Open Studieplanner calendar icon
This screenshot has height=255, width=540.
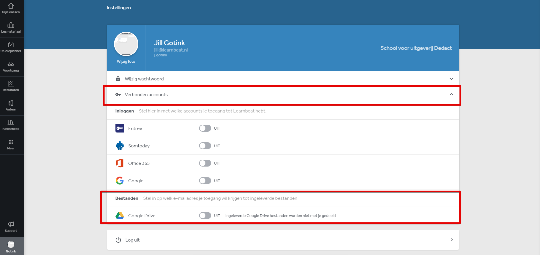click(x=11, y=45)
